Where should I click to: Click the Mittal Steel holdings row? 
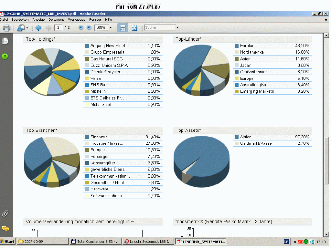pos(123,104)
